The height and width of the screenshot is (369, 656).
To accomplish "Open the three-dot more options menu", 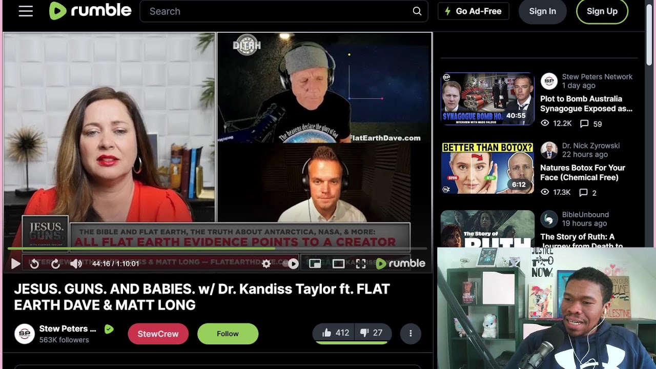I will pyautogui.click(x=411, y=334).
